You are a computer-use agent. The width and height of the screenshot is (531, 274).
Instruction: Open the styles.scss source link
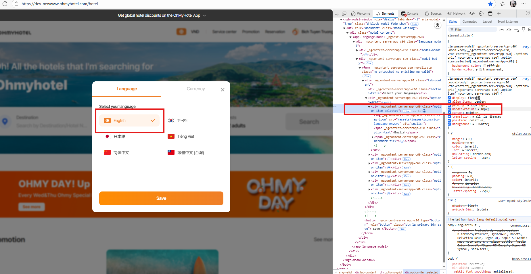click(521, 134)
